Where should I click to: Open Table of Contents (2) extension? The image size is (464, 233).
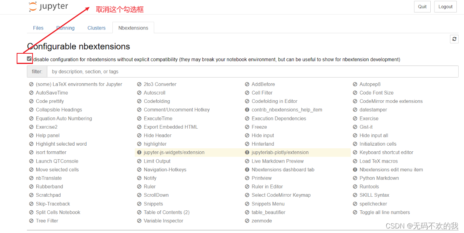(x=167, y=212)
